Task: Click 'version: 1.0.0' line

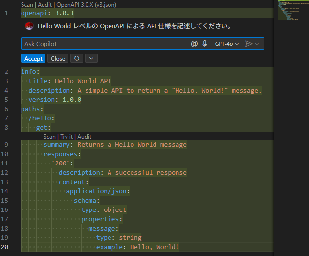Action: pyautogui.click(x=55, y=99)
